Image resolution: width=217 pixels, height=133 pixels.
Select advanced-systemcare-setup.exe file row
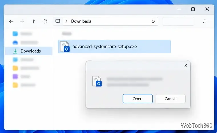click(114, 47)
